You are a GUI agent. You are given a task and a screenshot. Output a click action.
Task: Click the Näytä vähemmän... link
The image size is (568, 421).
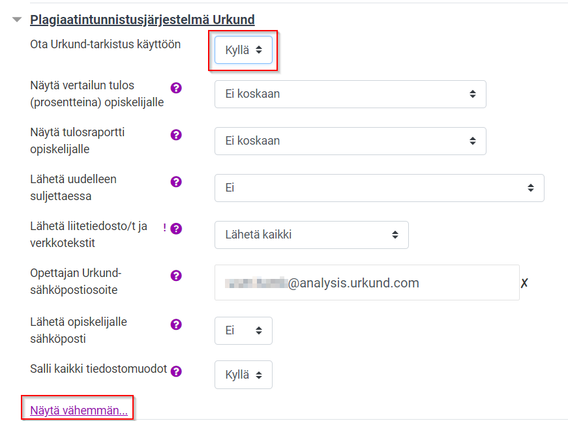pyautogui.click(x=79, y=410)
